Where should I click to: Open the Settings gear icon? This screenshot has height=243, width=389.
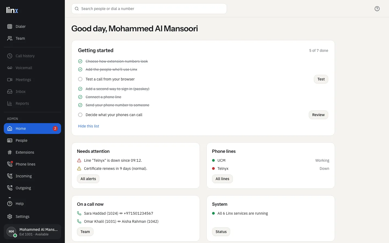(10, 217)
